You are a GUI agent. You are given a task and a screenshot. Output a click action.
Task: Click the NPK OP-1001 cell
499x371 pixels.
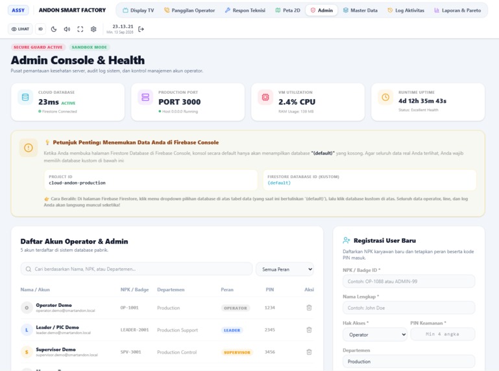tap(129, 308)
